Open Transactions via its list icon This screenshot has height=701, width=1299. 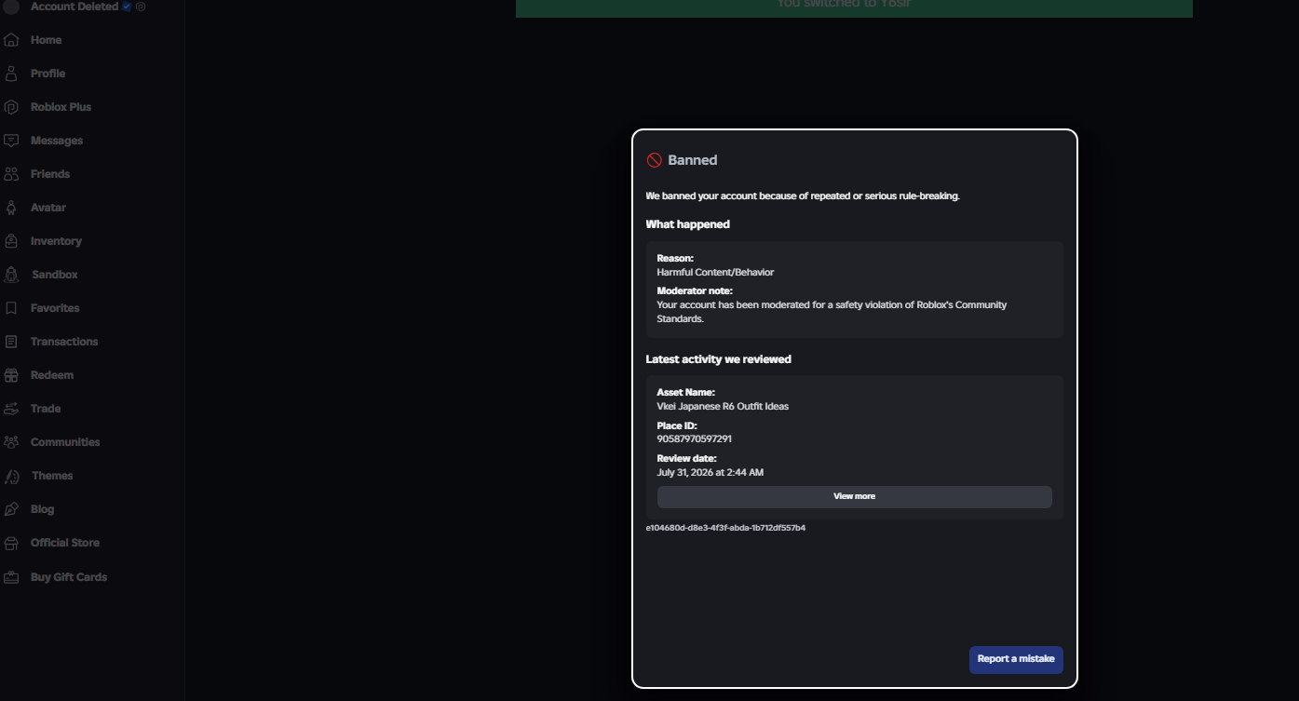[x=11, y=342]
